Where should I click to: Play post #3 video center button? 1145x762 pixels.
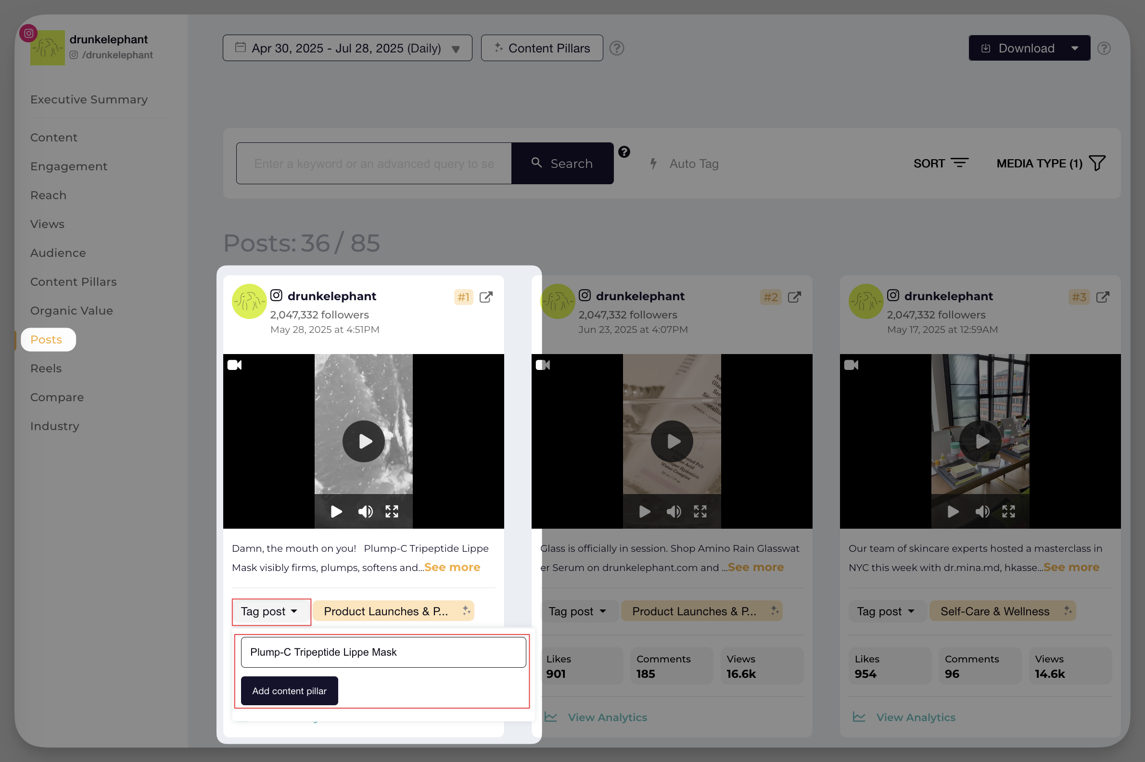(x=981, y=441)
